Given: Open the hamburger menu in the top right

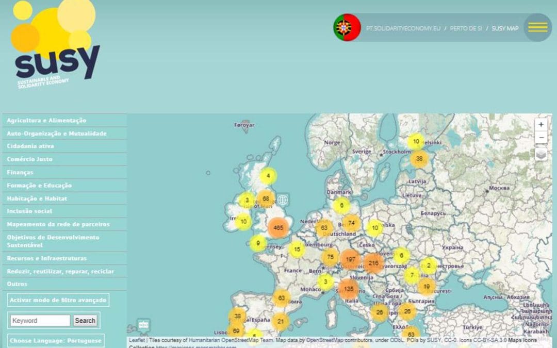Looking at the screenshot, I should pos(537,27).
